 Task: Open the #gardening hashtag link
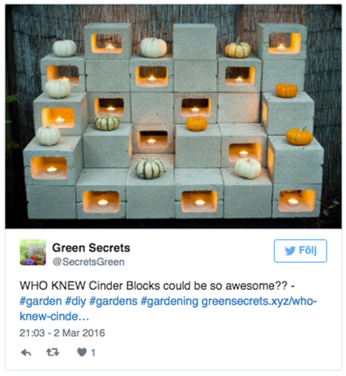pos(170,301)
